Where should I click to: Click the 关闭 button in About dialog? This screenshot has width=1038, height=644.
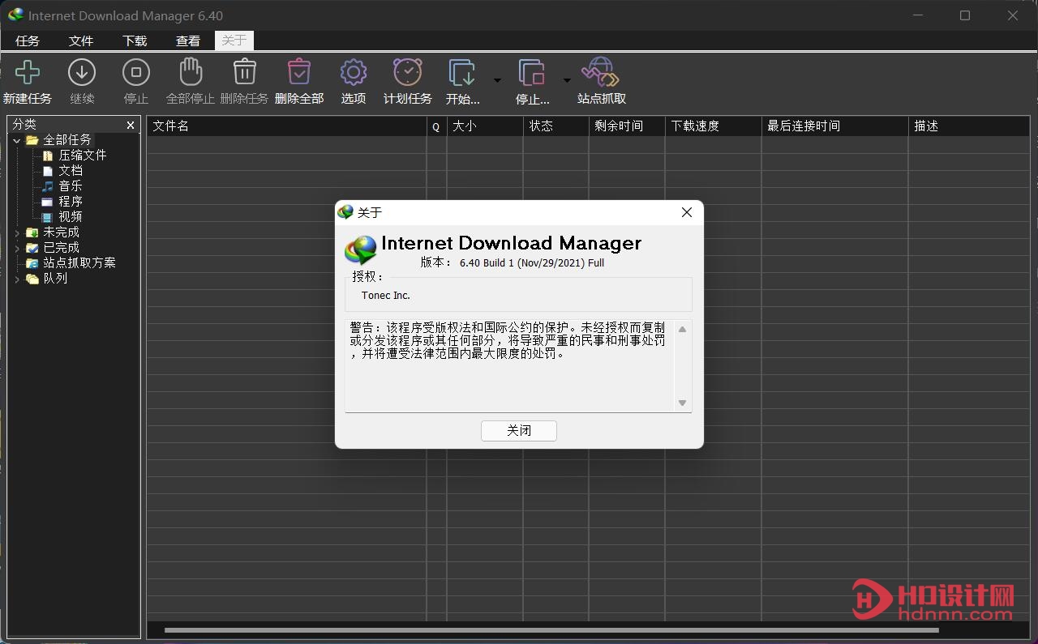click(x=519, y=431)
